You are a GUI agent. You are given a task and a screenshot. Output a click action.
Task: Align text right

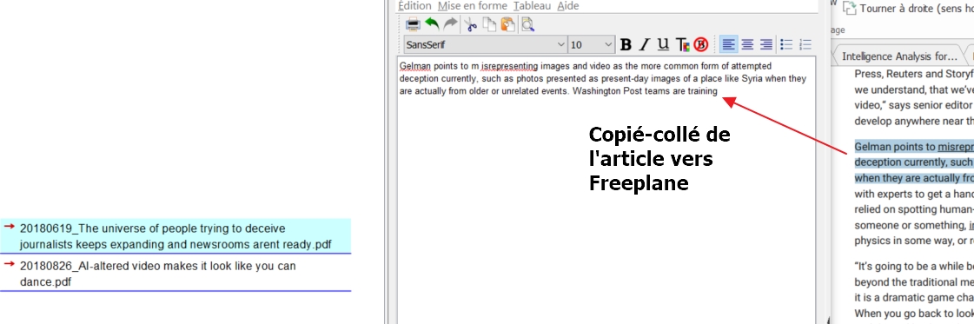click(766, 44)
